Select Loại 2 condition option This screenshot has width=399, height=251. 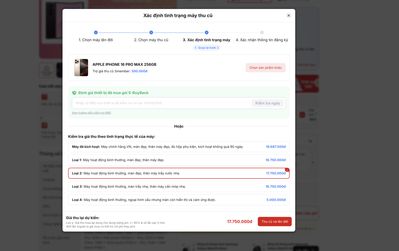(x=179, y=173)
